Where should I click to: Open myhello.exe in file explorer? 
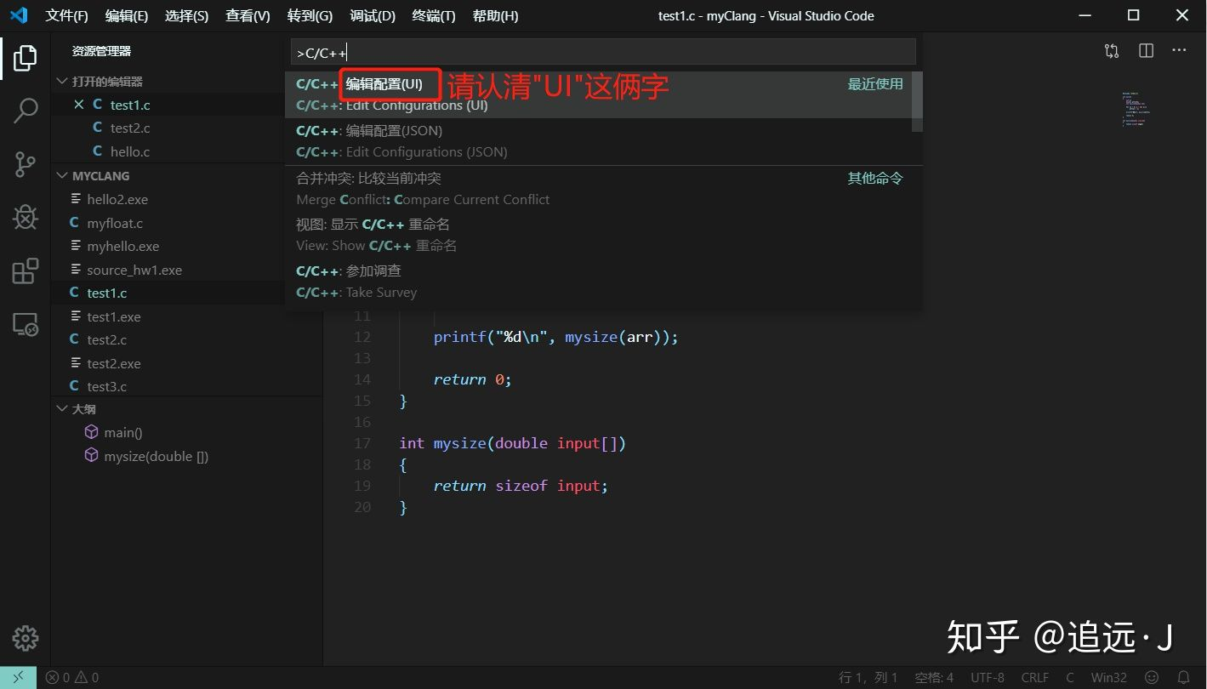coord(122,246)
